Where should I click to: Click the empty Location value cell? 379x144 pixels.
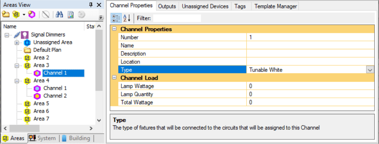tap(310, 61)
